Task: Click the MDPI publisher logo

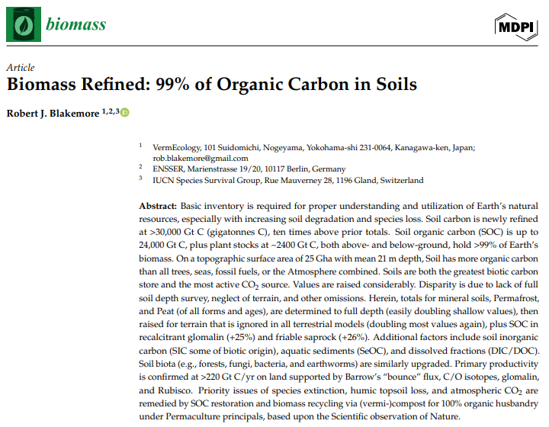Action: coord(516,27)
